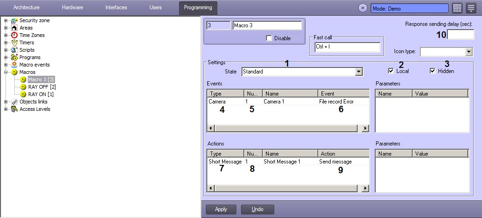The image size is (482, 218).
Task: Toggle the Disable checkbox
Action: pos(269,38)
